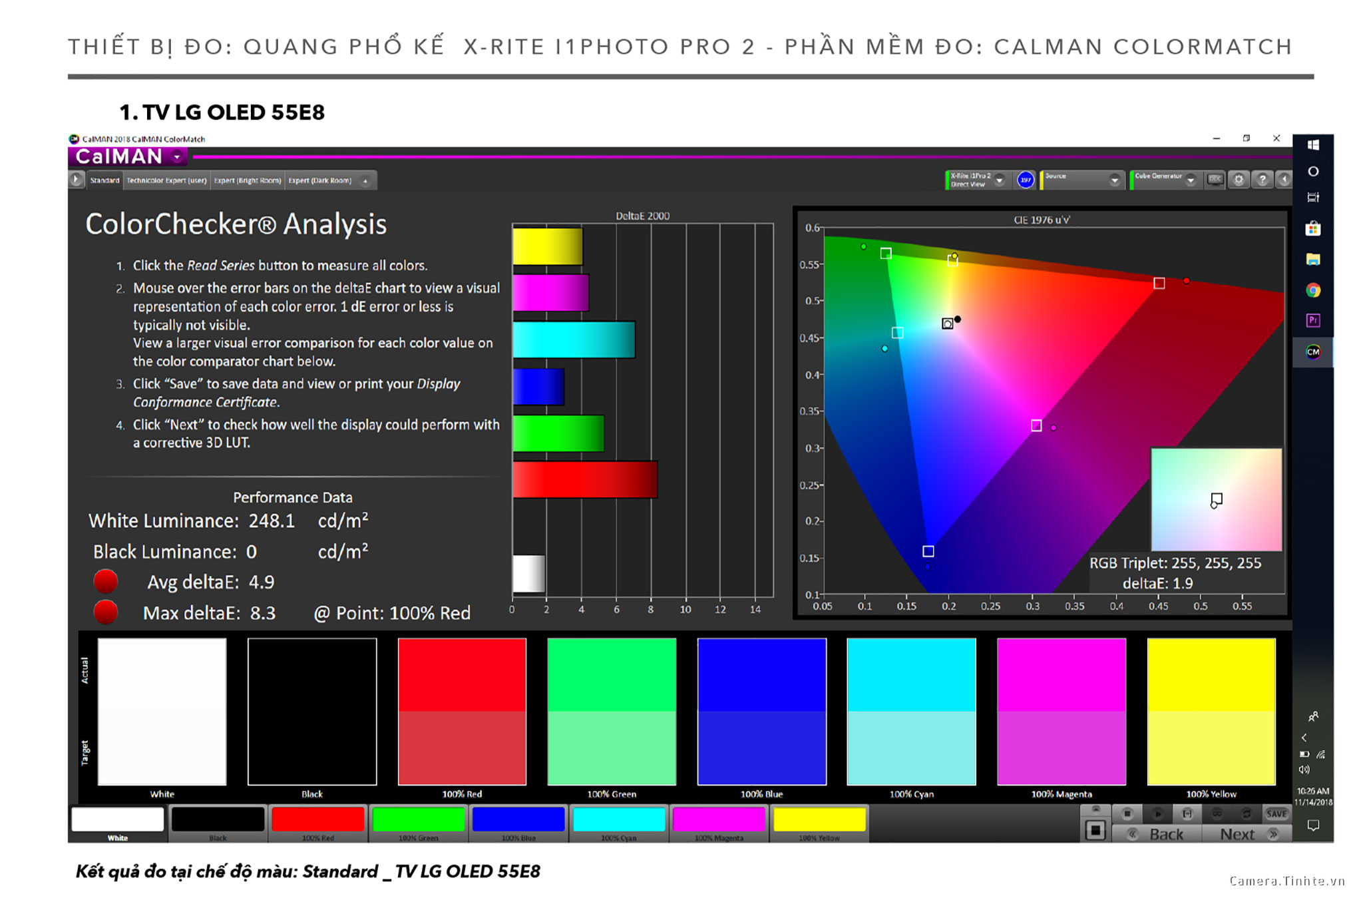Open the Action Center notification icon
The image size is (1363, 906).
coord(1313,825)
